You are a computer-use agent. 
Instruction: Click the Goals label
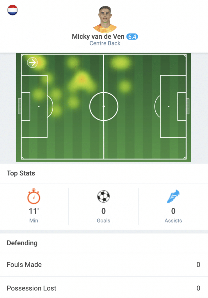pos(104,221)
